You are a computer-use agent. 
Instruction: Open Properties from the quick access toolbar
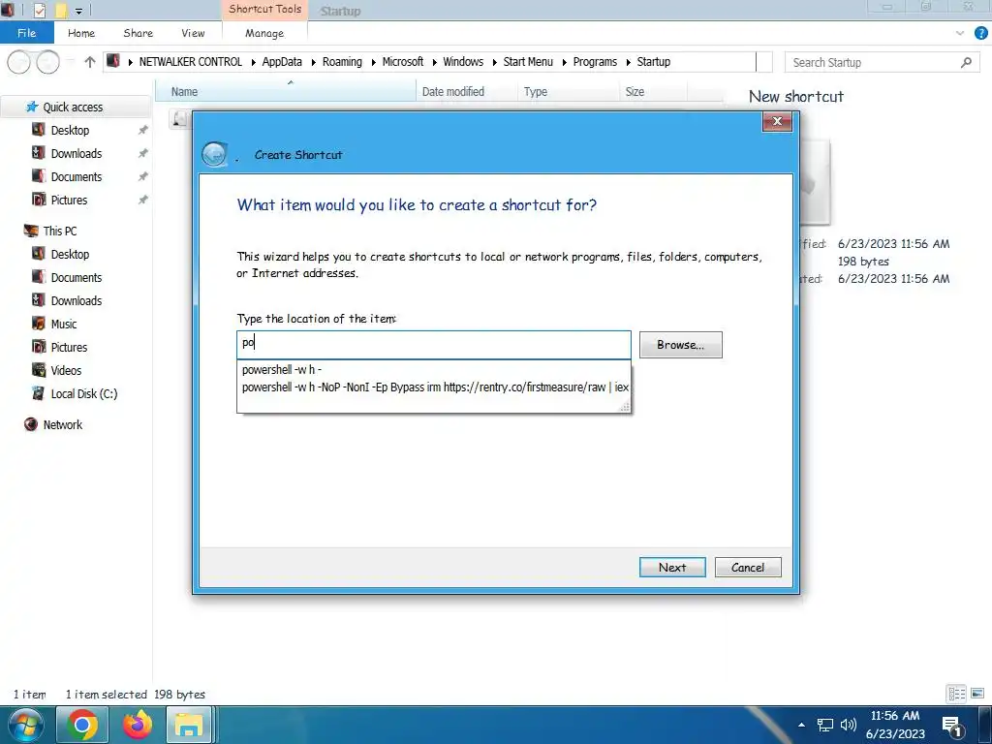(x=39, y=10)
